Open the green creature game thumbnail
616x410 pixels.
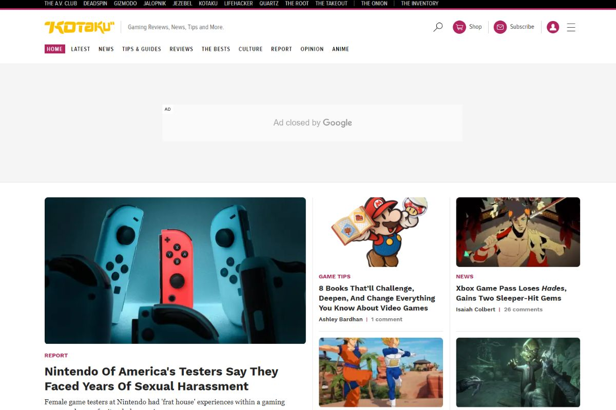pyautogui.click(x=518, y=372)
